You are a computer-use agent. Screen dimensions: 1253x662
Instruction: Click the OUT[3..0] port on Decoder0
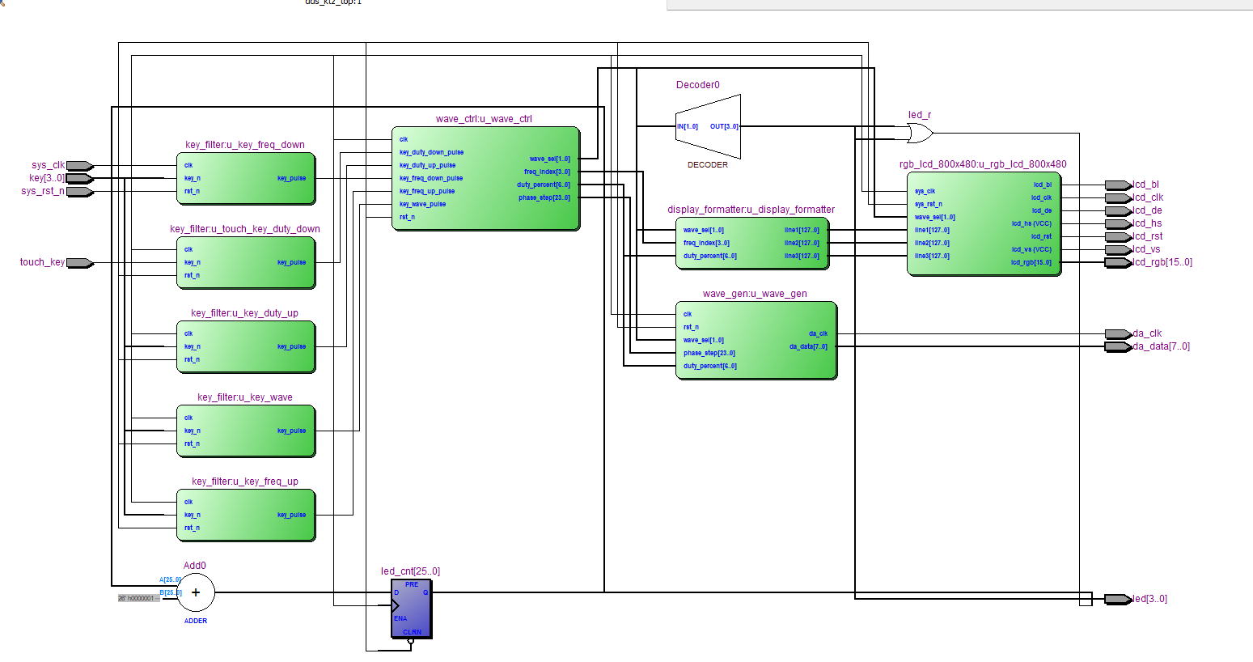[x=724, y=126]
